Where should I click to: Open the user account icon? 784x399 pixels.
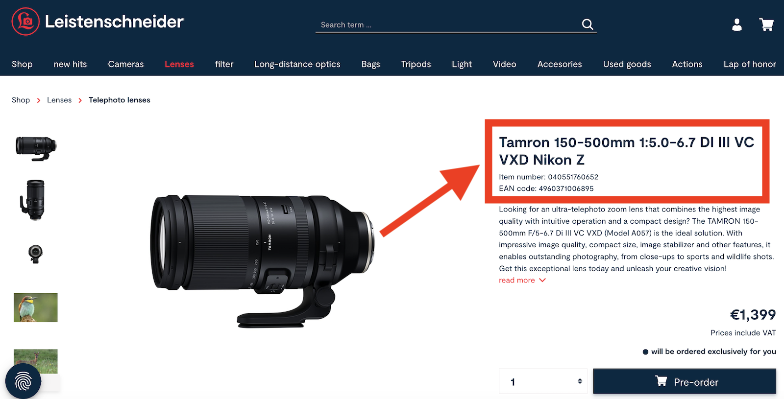(x=737, y=24)
